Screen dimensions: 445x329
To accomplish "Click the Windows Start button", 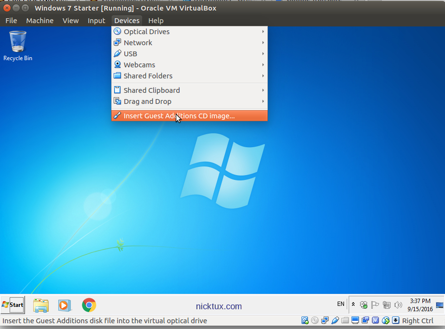I will click(13, 305).
